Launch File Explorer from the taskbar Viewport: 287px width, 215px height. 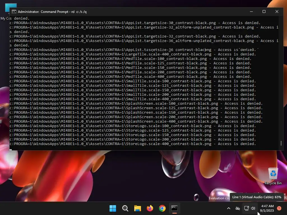[x=137, y=208]
